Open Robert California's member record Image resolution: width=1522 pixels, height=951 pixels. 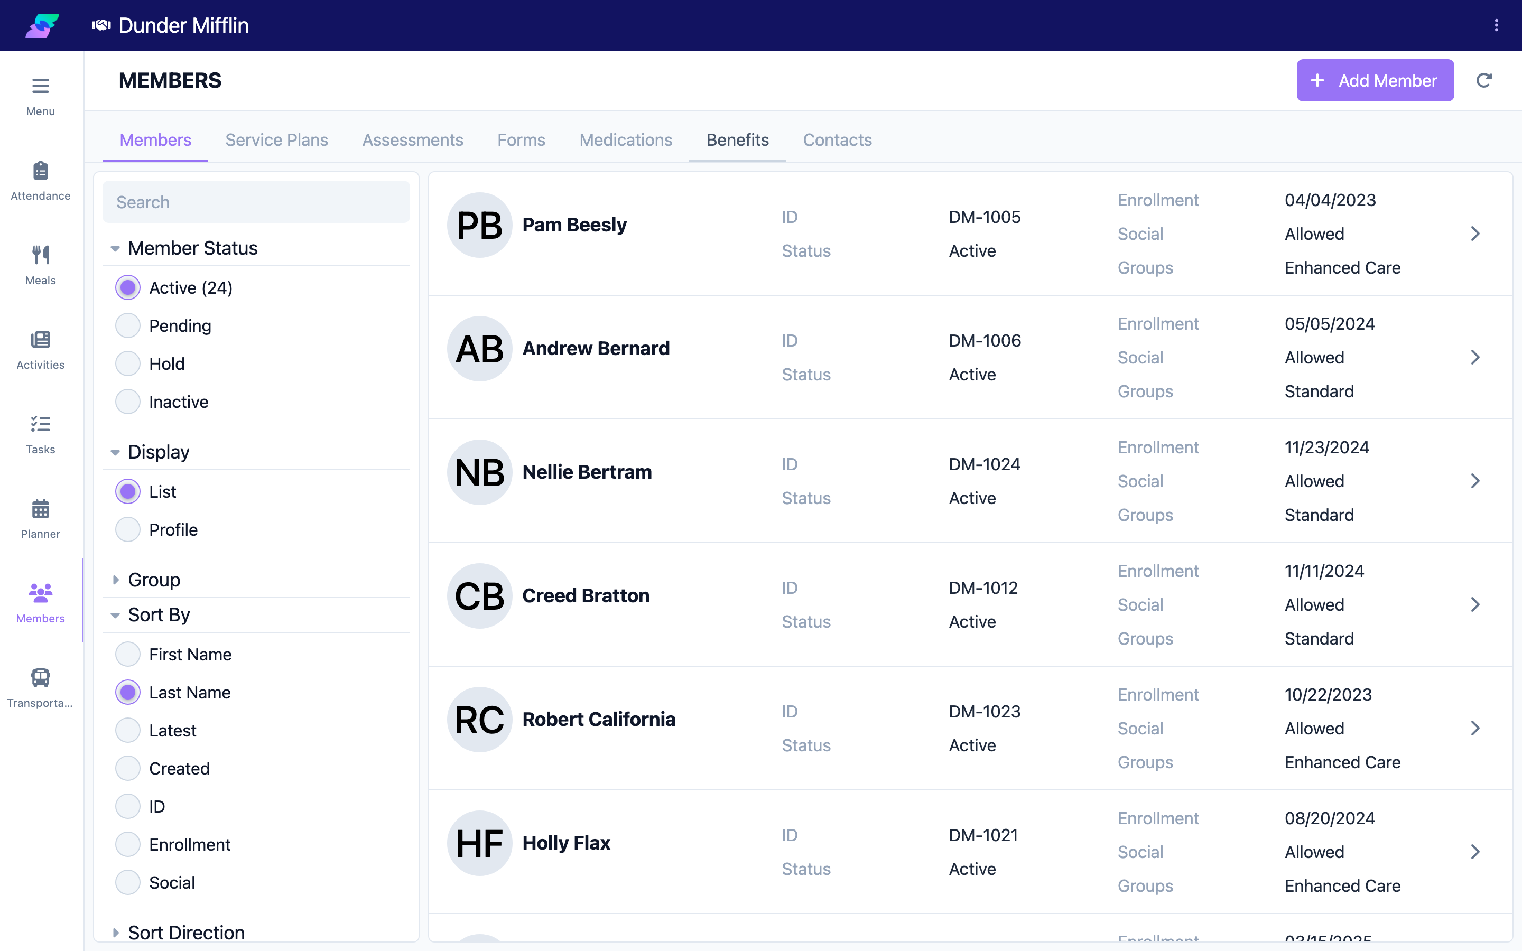(970, 728)
